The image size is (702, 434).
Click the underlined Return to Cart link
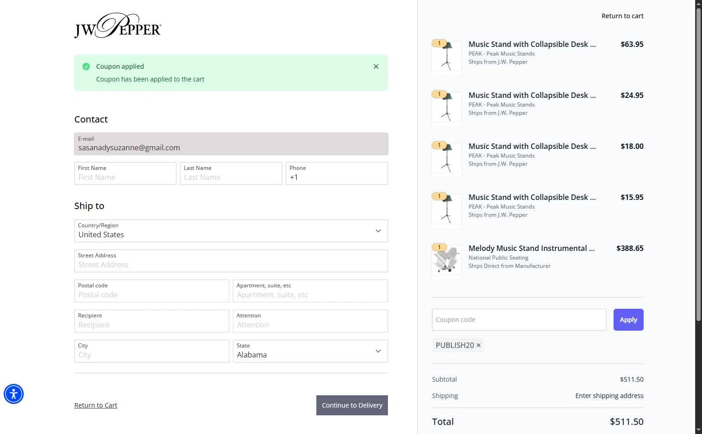click(96, 405)
